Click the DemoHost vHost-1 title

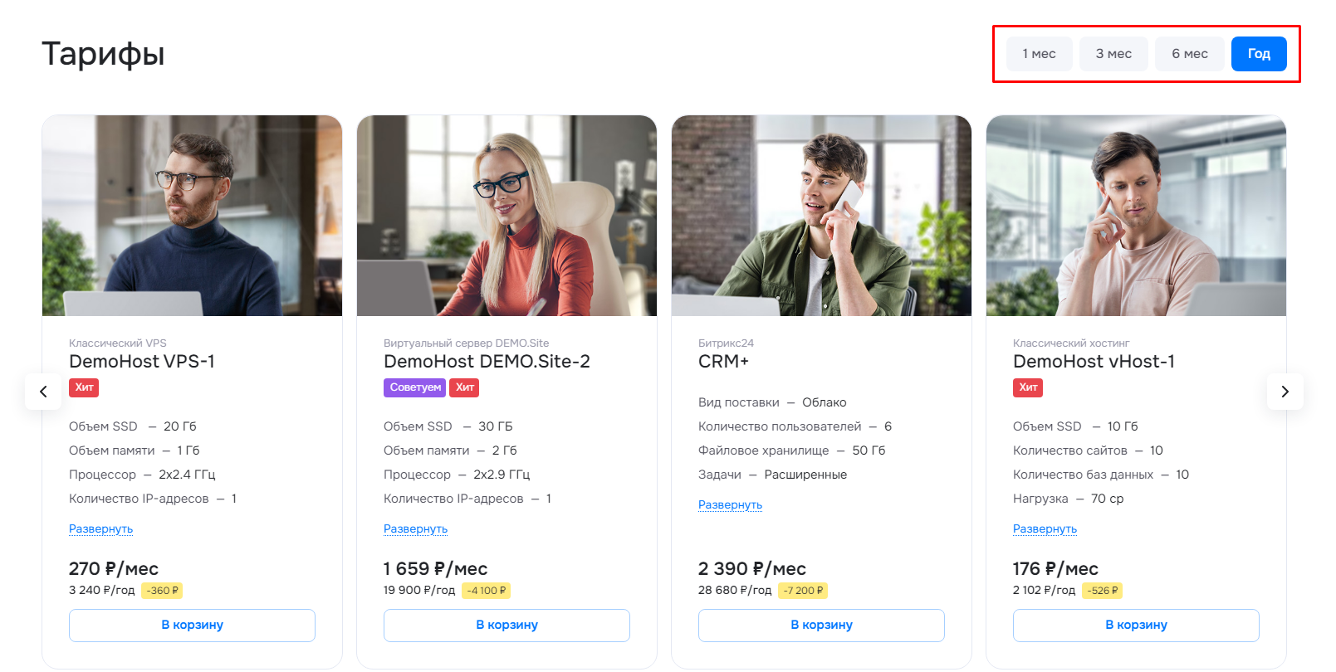[x=1094, y=362]
